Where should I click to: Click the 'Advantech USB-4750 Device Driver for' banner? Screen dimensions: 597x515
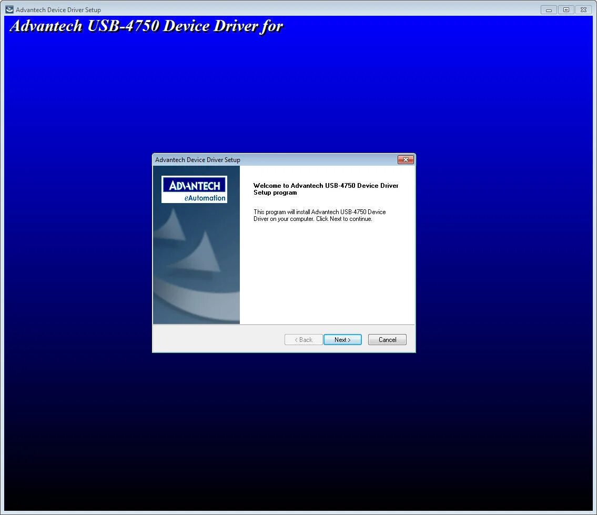coord(147,26)
